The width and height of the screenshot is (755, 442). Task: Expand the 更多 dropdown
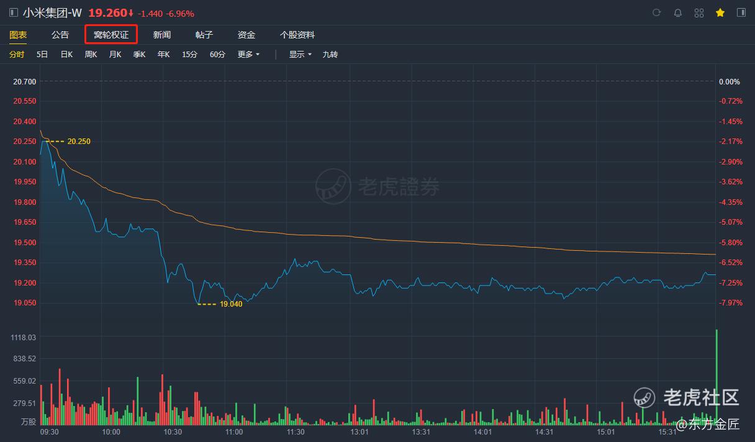248,55
